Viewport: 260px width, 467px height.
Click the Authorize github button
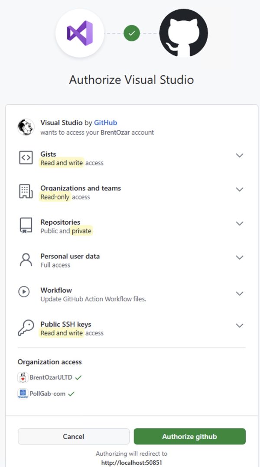click(x=189, y=436)
